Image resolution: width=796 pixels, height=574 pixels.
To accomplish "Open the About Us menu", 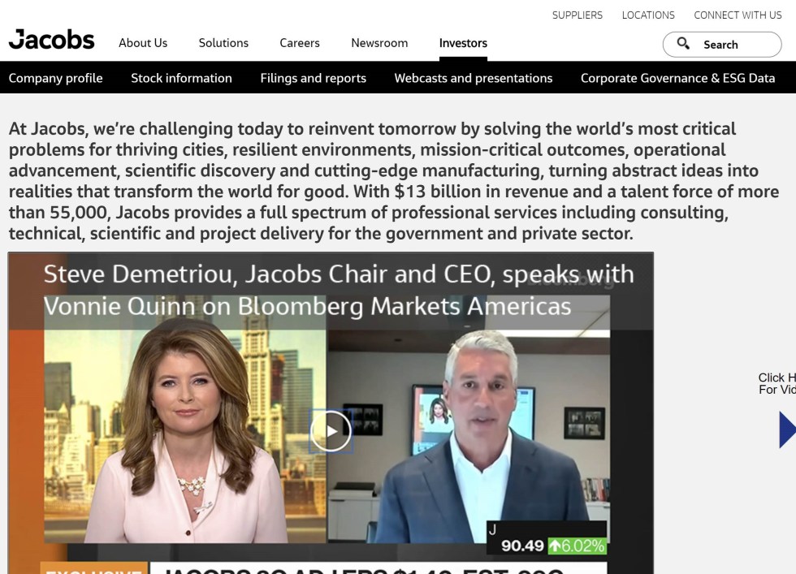I will (143, 43).
